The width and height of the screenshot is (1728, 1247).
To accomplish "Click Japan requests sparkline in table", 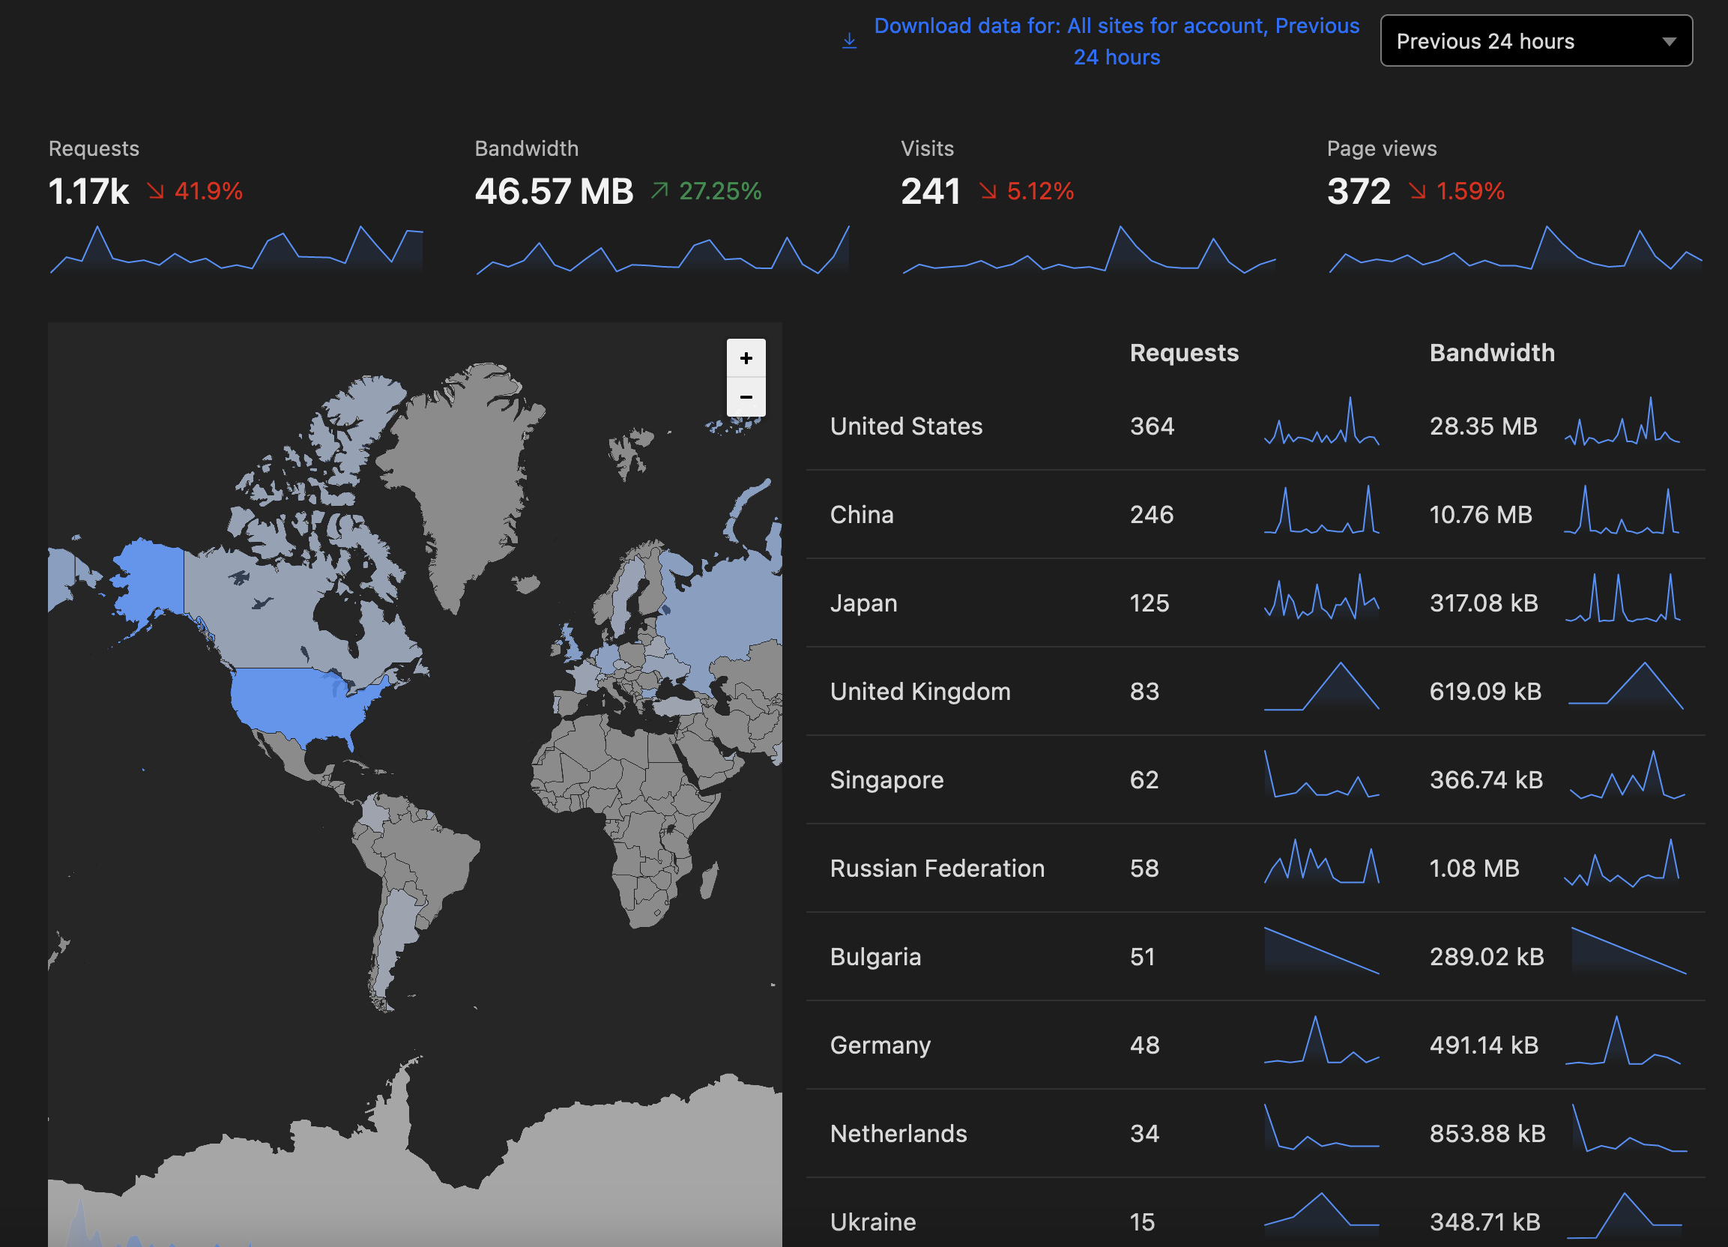I will [x=1320, y=598].
